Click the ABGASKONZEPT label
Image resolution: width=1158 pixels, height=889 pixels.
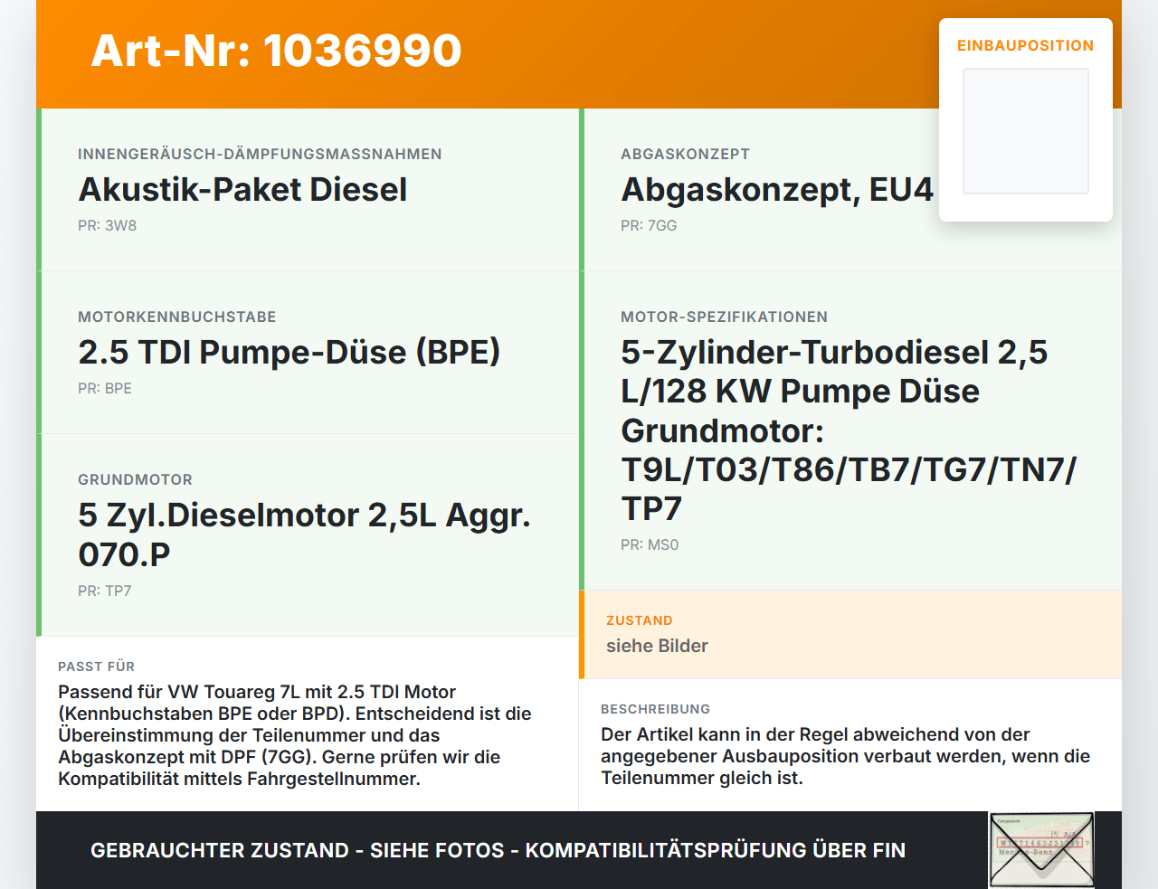click(x=685, y=154)
